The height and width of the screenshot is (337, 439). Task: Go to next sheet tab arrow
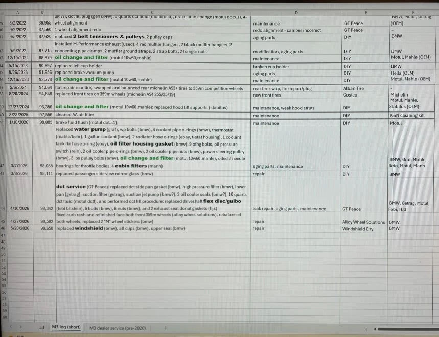20,327
